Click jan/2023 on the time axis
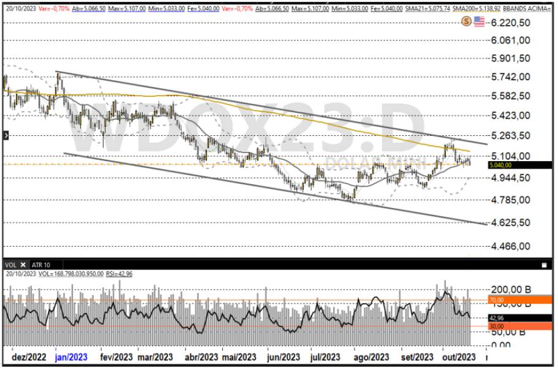This screenshot has height=368, width=558. point(71,357)
